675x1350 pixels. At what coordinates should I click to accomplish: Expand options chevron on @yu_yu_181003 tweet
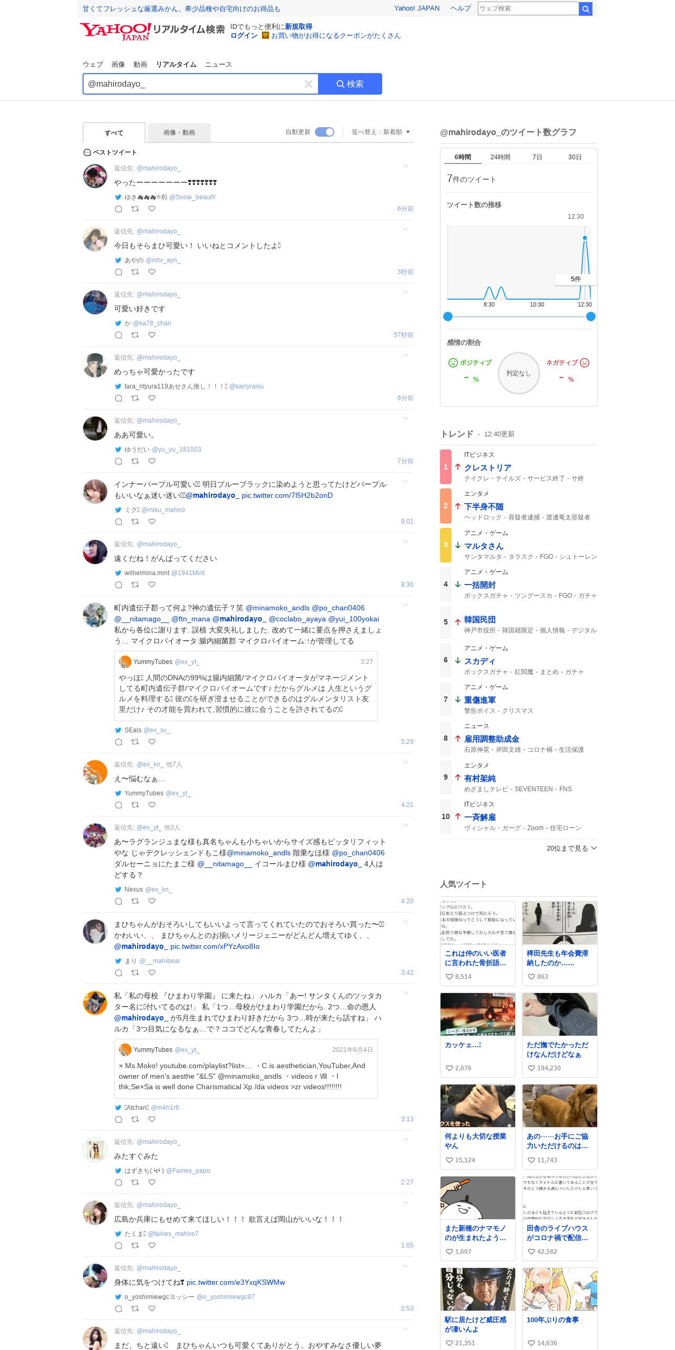405,418
